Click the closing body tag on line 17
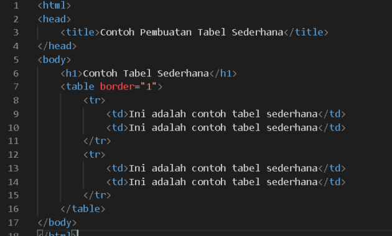This screenshot has width=392, height=236. (x=57, y=222)
